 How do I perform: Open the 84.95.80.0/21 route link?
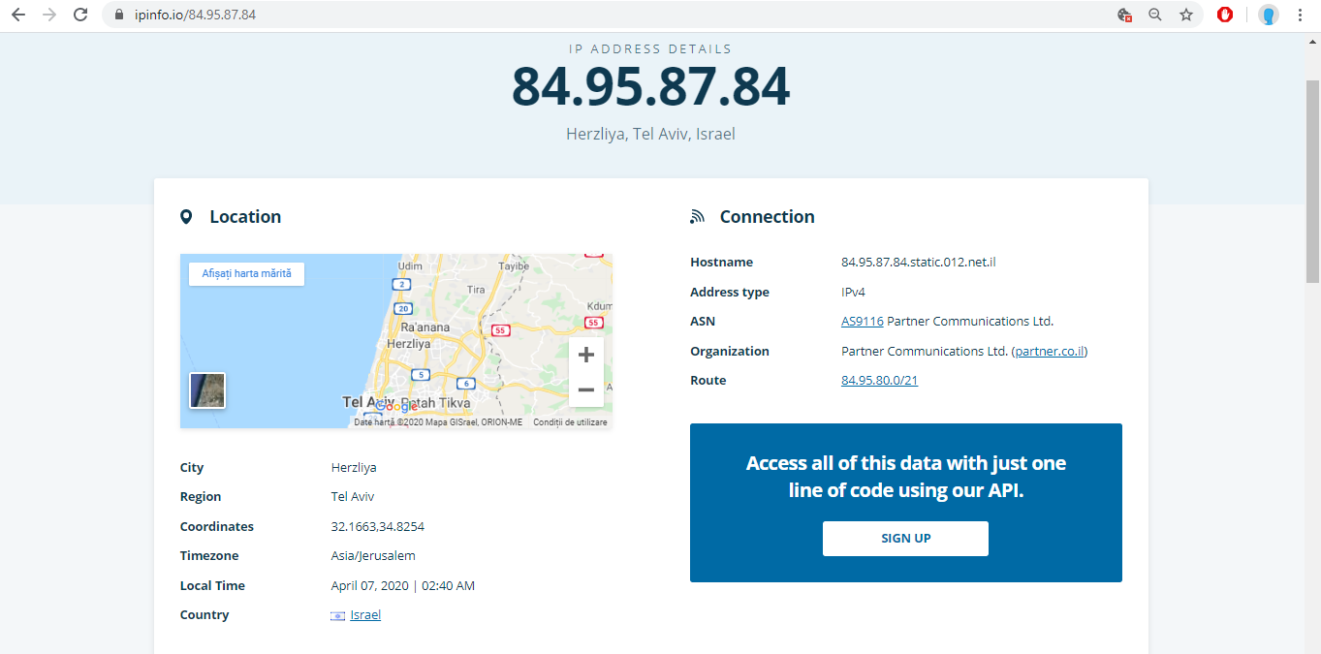pos(879,381)
